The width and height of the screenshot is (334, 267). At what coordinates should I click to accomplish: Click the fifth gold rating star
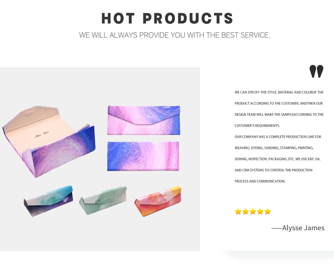(267, 212)
